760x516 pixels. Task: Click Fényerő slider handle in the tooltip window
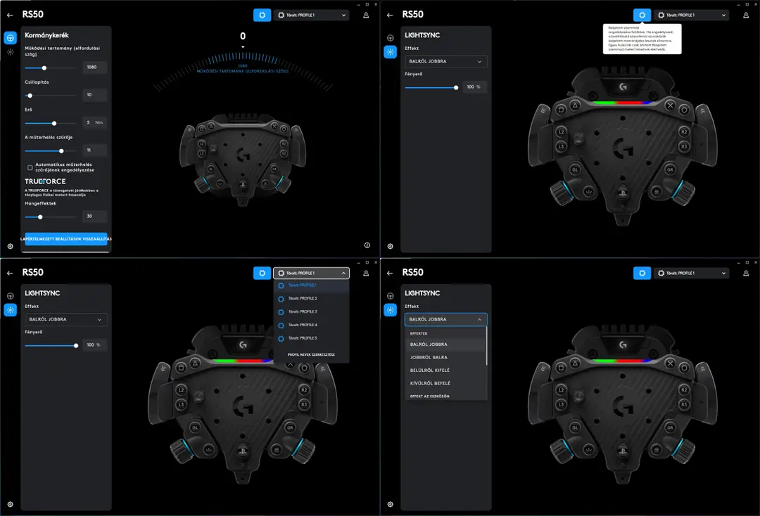point(456,88)
